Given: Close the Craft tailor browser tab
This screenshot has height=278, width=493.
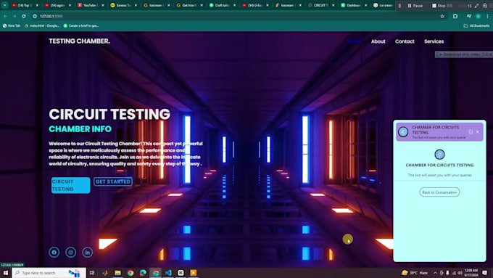Looking at the screenshot, I should pyautogui.click(x=235, y=5).
